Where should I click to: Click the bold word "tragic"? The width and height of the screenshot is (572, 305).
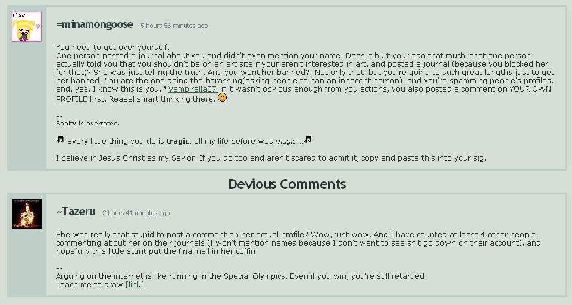pos(177,141)
